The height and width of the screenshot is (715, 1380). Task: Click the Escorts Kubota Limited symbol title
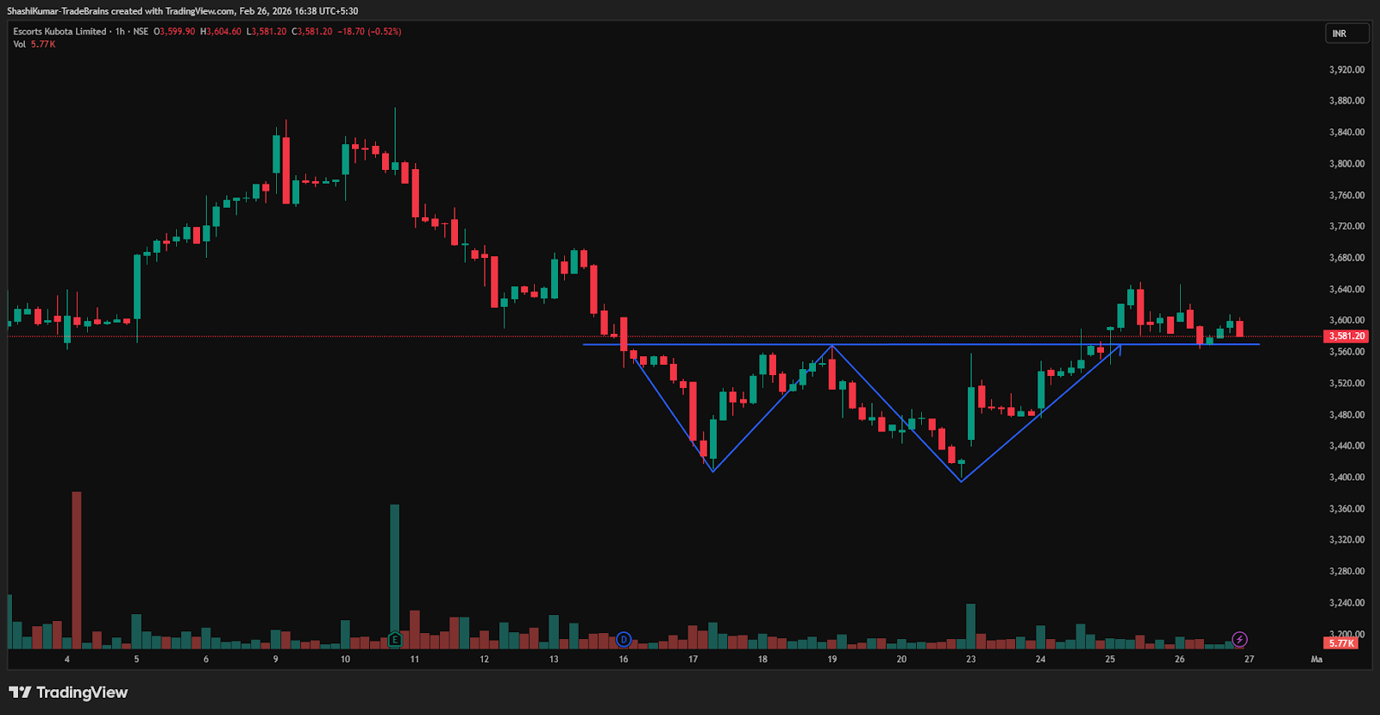click(60, 31)
